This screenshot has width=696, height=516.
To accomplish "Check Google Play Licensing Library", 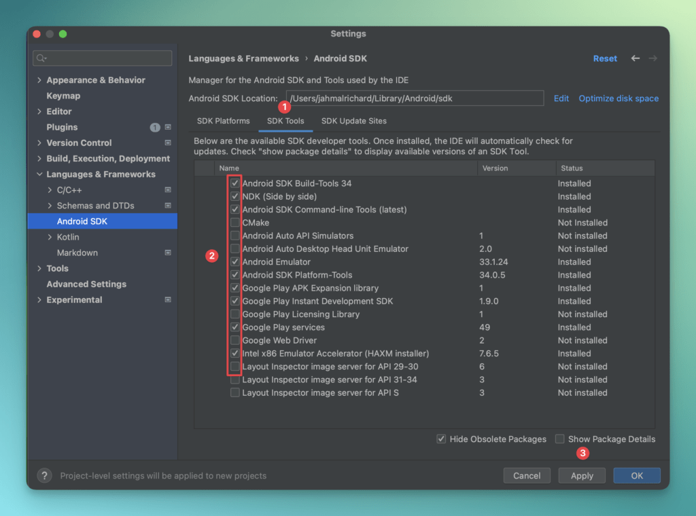I will coord(234,314).
